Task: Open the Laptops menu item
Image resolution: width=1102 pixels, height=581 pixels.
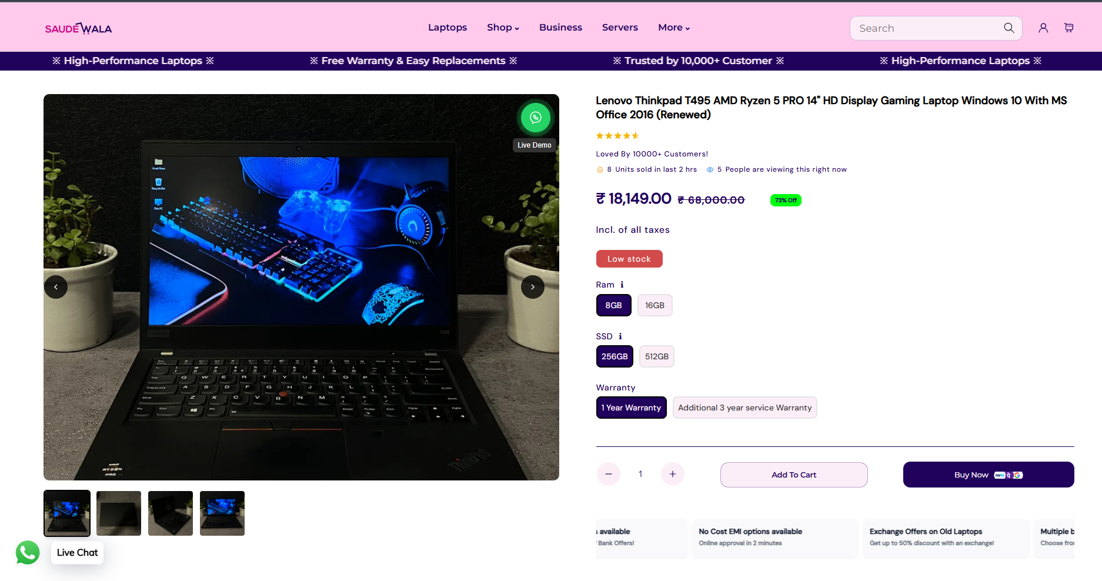Action: pos(448,28)
